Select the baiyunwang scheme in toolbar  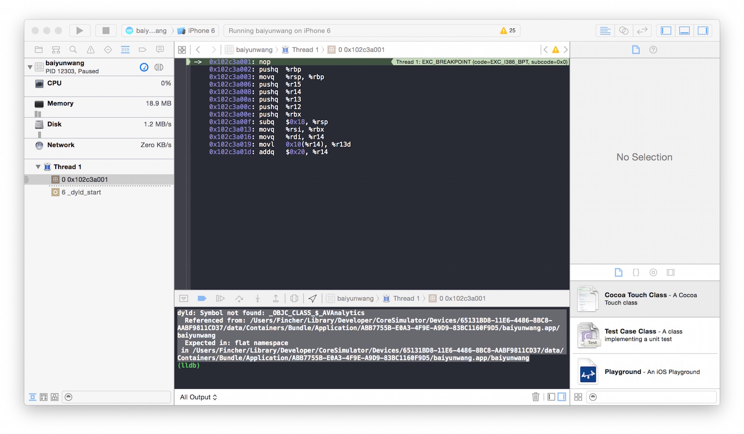(x=146, y=31)
